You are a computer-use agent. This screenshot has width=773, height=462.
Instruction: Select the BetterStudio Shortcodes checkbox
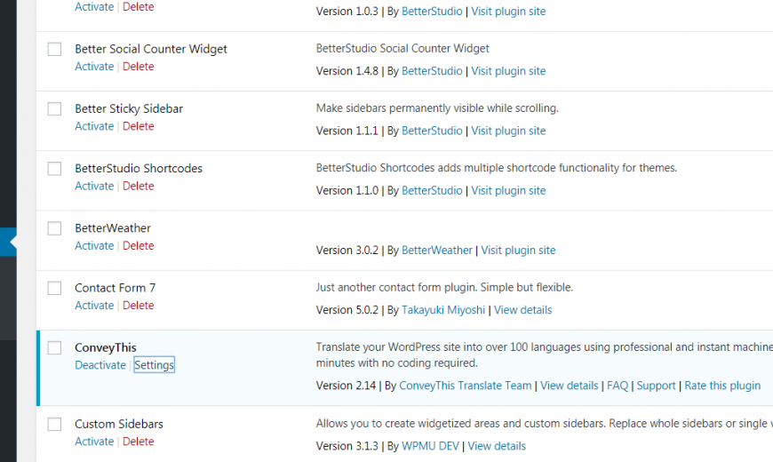pos(54,169)
